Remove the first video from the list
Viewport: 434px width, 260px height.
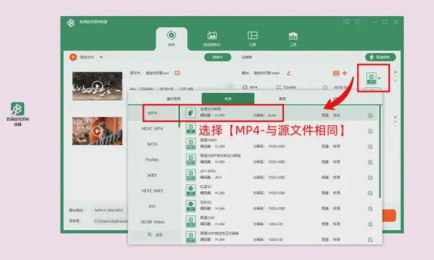[x=395, y=72]
